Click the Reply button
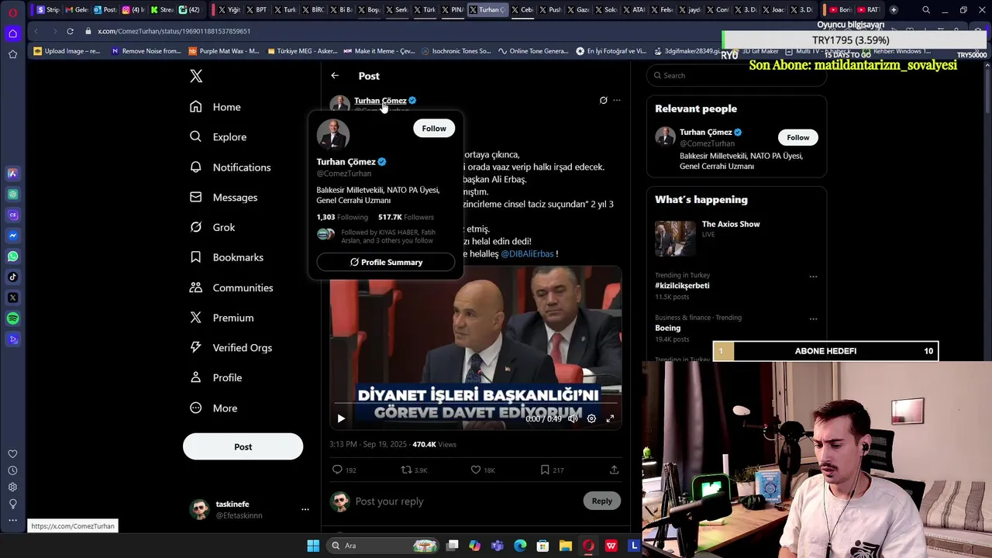This screenshot has width=992, height=558. tap(602, 501)
